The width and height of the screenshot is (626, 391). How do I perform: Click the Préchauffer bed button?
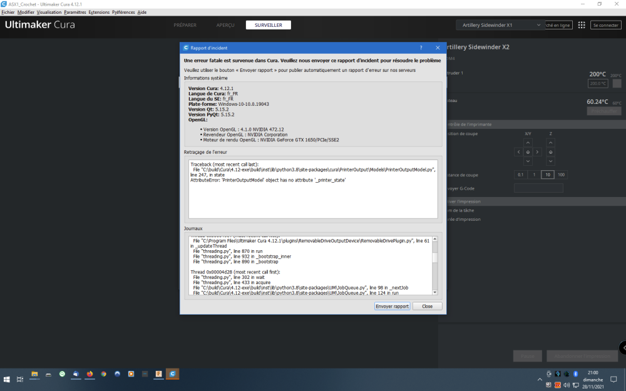[604, 111]
